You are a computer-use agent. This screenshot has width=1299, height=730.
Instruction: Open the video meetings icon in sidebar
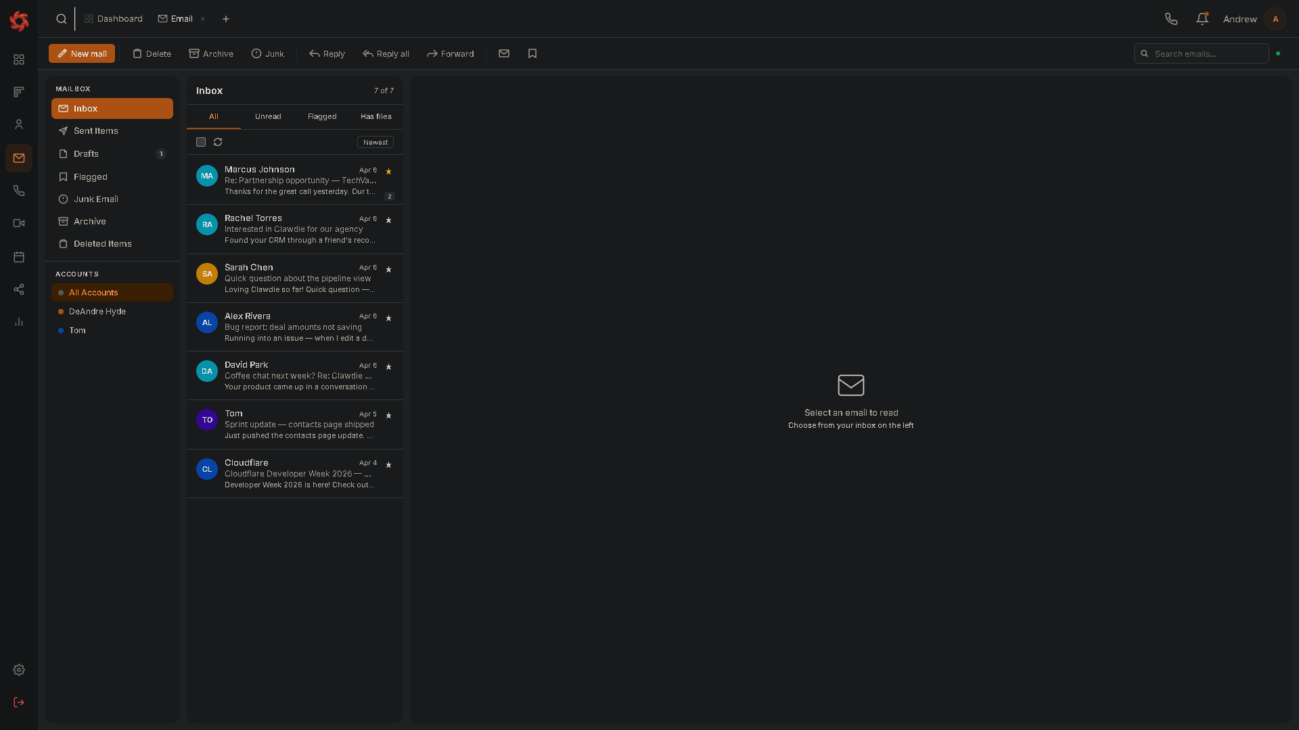coord(19,223)
